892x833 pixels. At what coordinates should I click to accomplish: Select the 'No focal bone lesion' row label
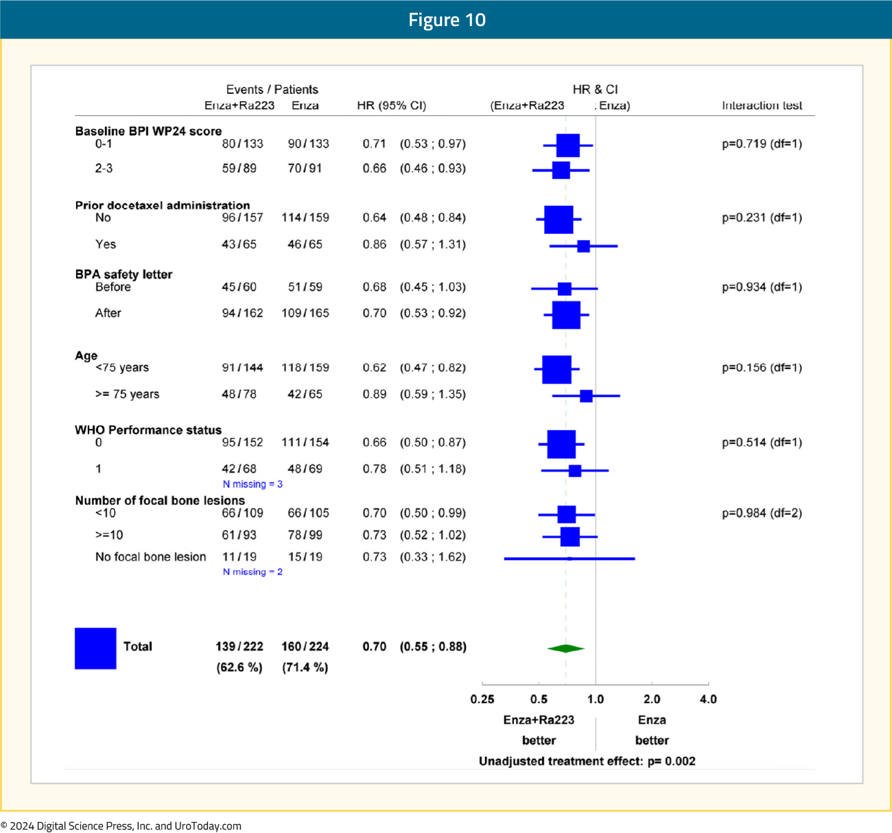click(x=150, y=557)
